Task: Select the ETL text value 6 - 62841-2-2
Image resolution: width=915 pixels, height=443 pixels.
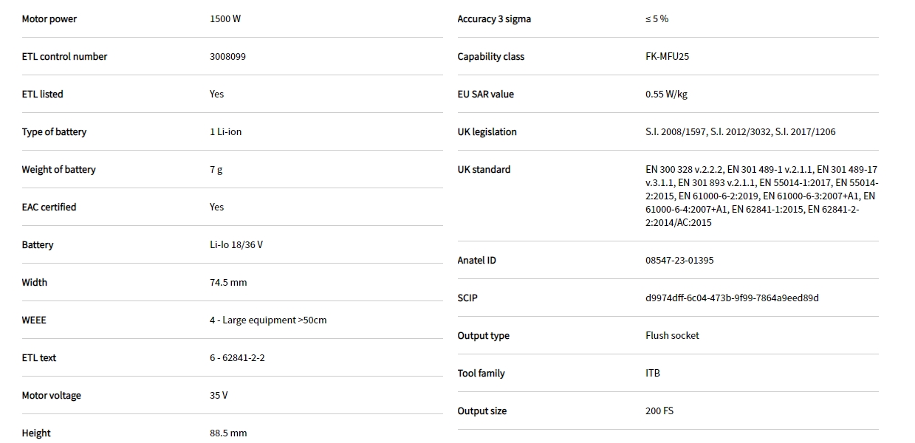Action: coord(237,358)
